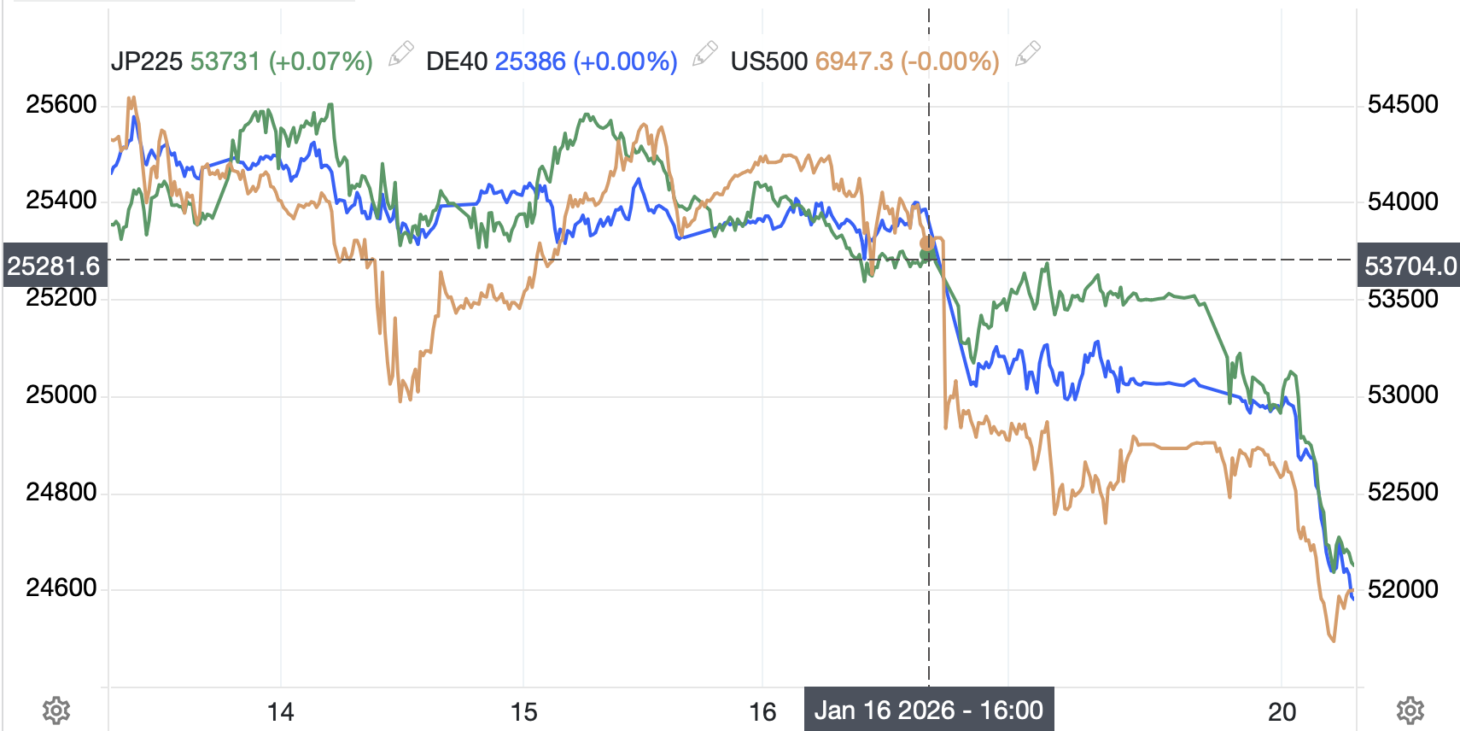Click the orange US500 value 6947.3

coord(854,61)
